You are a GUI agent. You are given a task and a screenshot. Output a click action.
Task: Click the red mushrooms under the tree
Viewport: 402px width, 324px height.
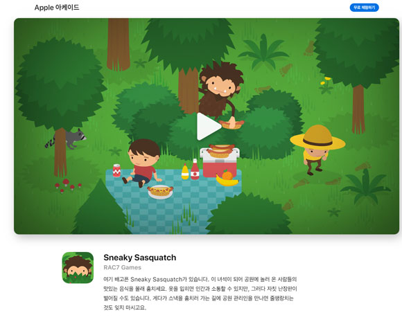[68, 186]
